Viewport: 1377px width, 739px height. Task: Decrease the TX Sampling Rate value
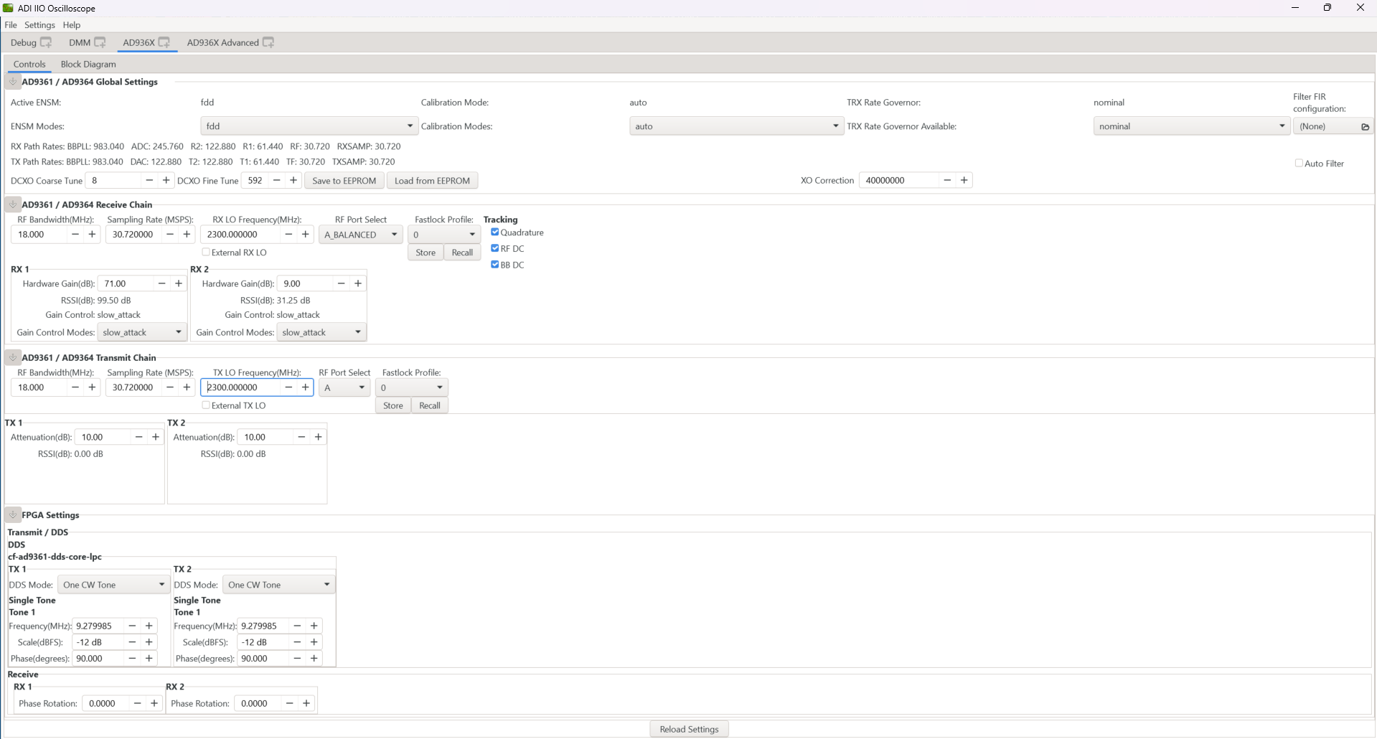(170, 387)
